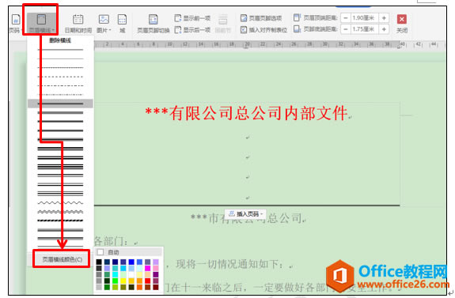Pick the lavender swatch in top row
This screenshot has height=298, width=455.
coord(156,262)
